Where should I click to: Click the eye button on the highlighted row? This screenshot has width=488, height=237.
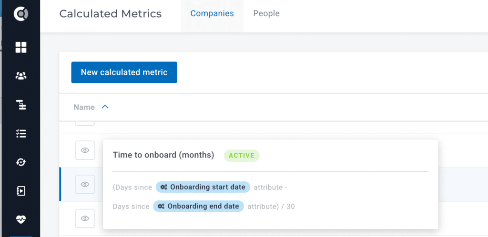click(x=85, y=184)
